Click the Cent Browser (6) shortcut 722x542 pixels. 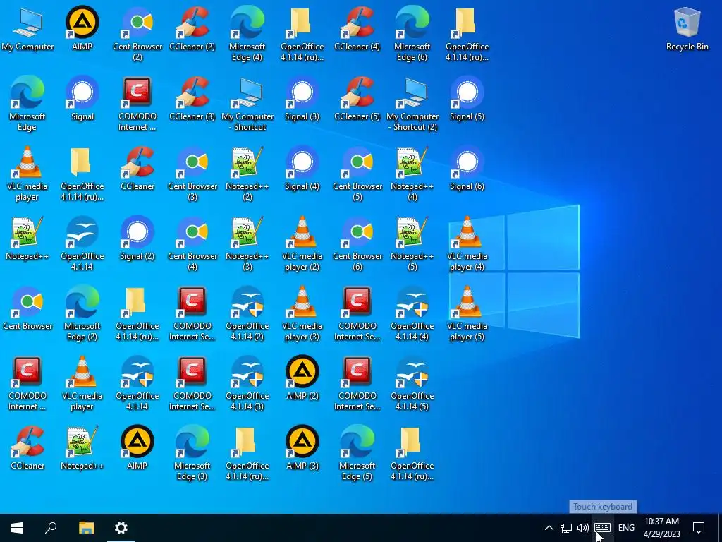pyautogui.click(x=357, y=244)
